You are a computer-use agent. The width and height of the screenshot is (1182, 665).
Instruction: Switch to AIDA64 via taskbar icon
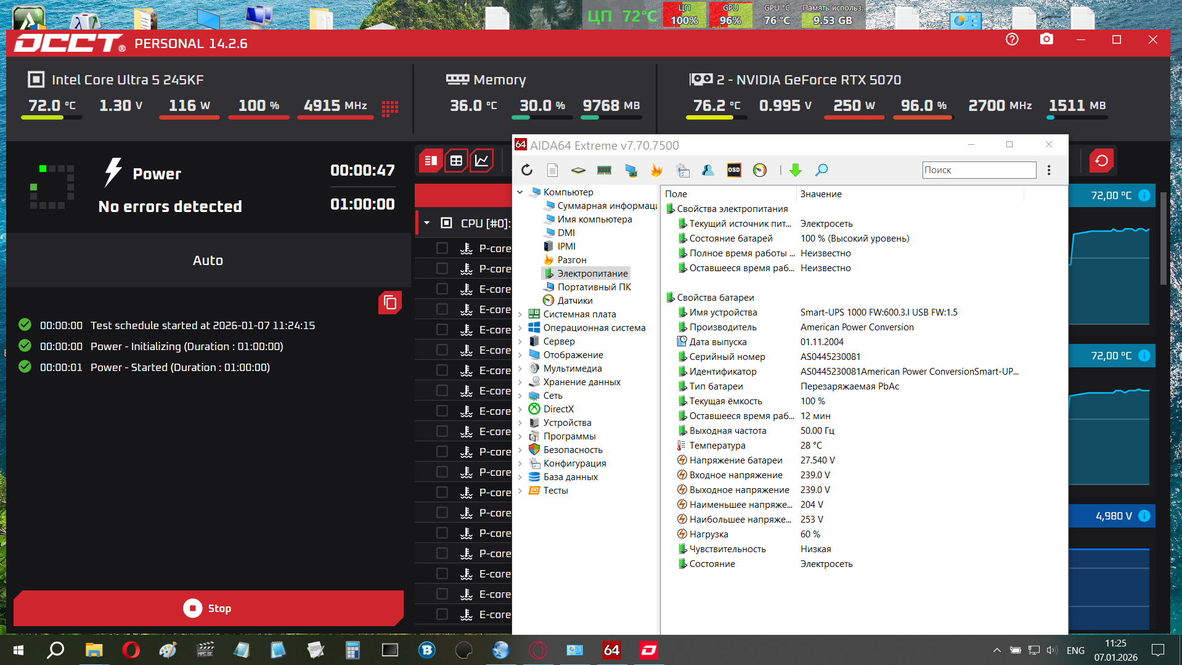[611, 650]
